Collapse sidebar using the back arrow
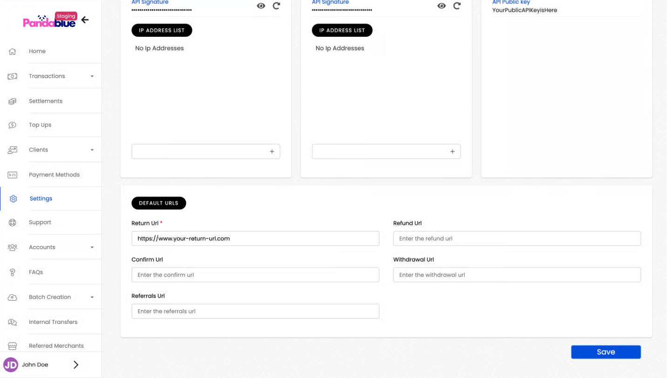 click(x=85, y=20)
